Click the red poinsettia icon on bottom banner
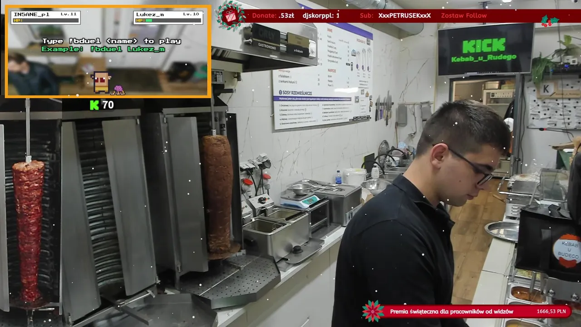The height and width of the screenshot is (327, 581). pyautogui.click(x=373, y=312)
